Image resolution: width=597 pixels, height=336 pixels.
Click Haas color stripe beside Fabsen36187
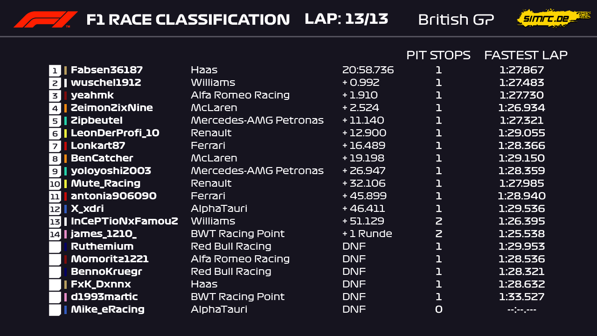pyautogui.click(x=65, y=70)
